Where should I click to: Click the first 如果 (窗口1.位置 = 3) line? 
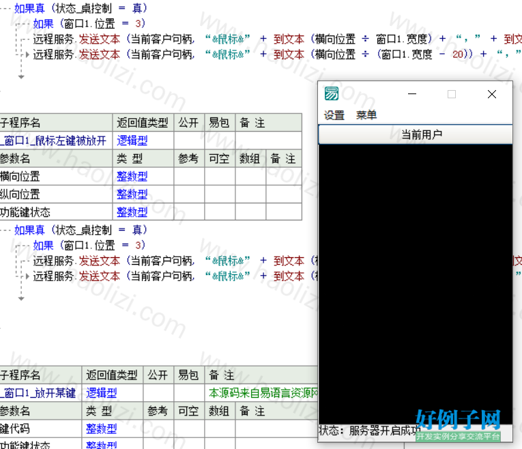click(x=89, y=23)
